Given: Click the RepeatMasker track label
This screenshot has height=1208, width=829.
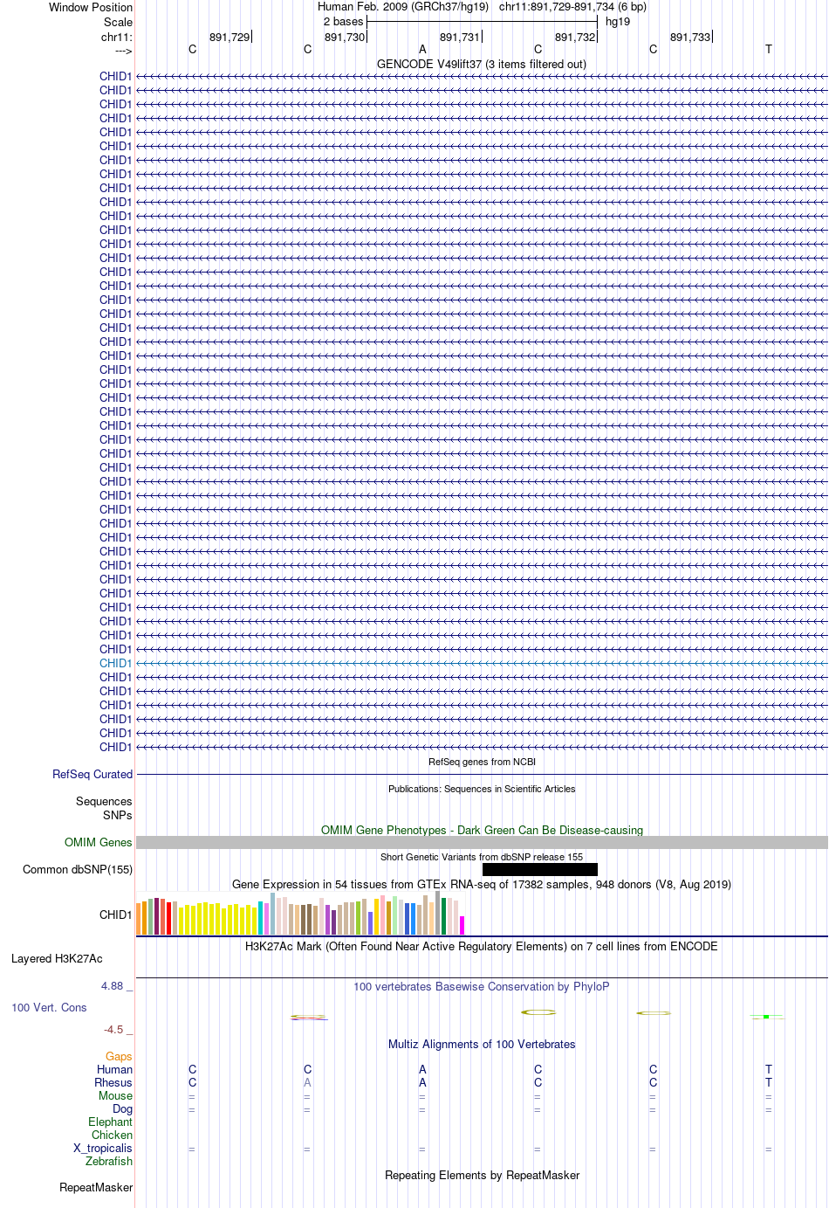Looking at the screenshot, I should coord(96,1187).
